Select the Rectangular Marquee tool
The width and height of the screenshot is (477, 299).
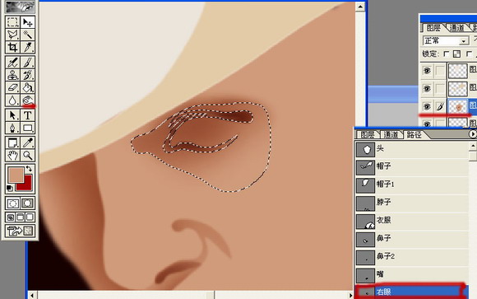pyautogui.click(x=12, y=22)
